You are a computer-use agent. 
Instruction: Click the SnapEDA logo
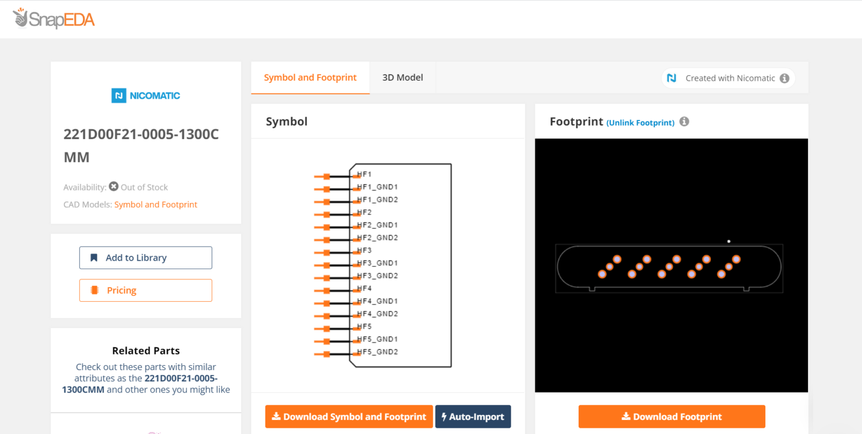click(x=53, y=18)
